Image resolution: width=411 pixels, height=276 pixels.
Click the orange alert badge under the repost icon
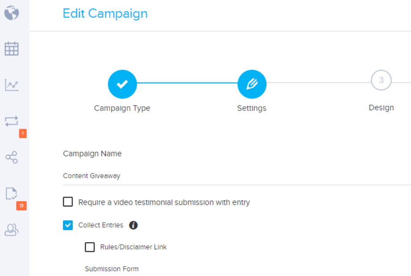(22, 133)
